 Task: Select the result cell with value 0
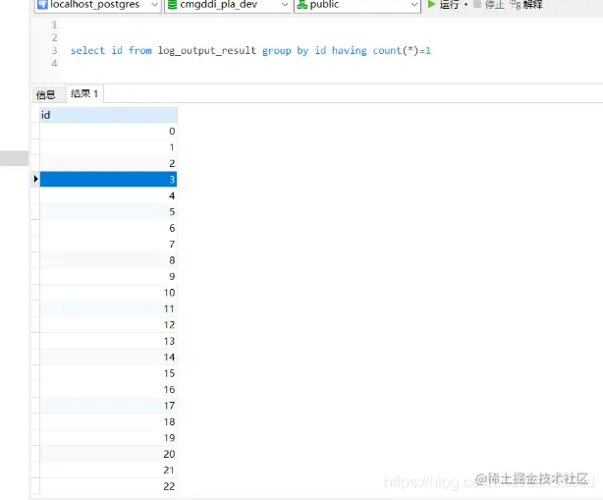point(108,132)
